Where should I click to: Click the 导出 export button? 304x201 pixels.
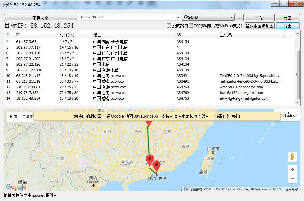(x=287, y=26)
